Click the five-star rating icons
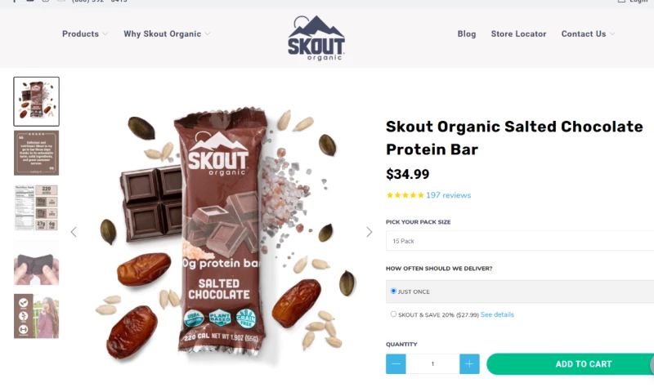The image size is (654, 392). point(405,195)
